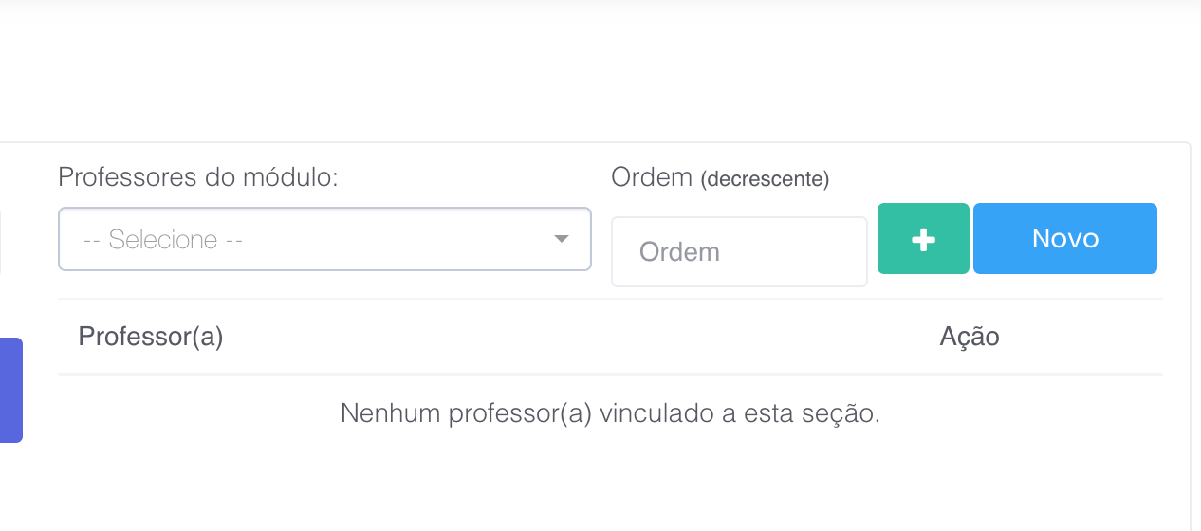Click the 'Ordem' placeholder inside the input
The image size is (1201, 531).
click(x=679, y=252)
